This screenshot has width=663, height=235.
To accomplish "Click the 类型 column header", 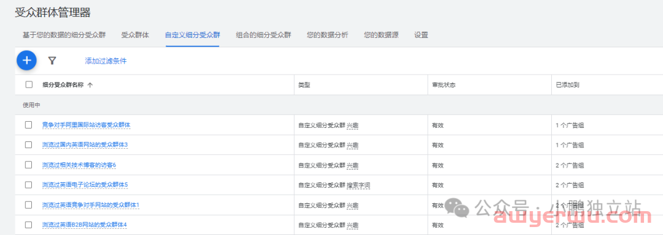I will tap(304, 85).
